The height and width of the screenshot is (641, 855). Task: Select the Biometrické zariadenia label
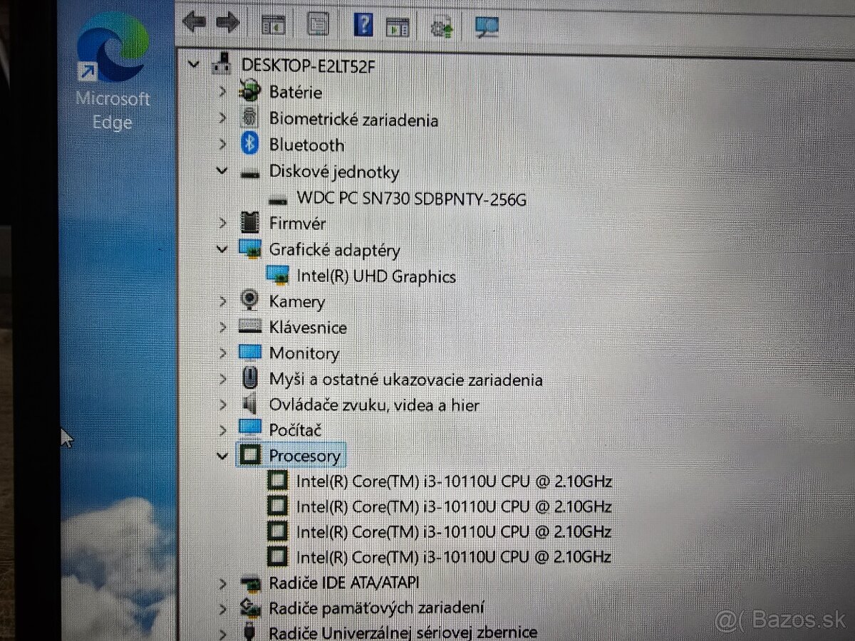(x=353, y=119)
